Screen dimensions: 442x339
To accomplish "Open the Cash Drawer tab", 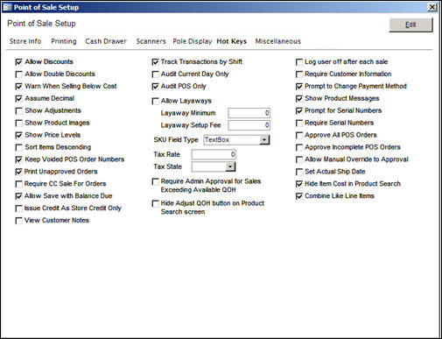I will 106,41.
